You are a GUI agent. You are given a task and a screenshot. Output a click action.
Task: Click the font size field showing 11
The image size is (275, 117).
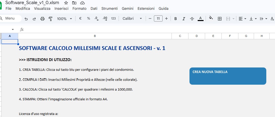[x=158, y=18]
